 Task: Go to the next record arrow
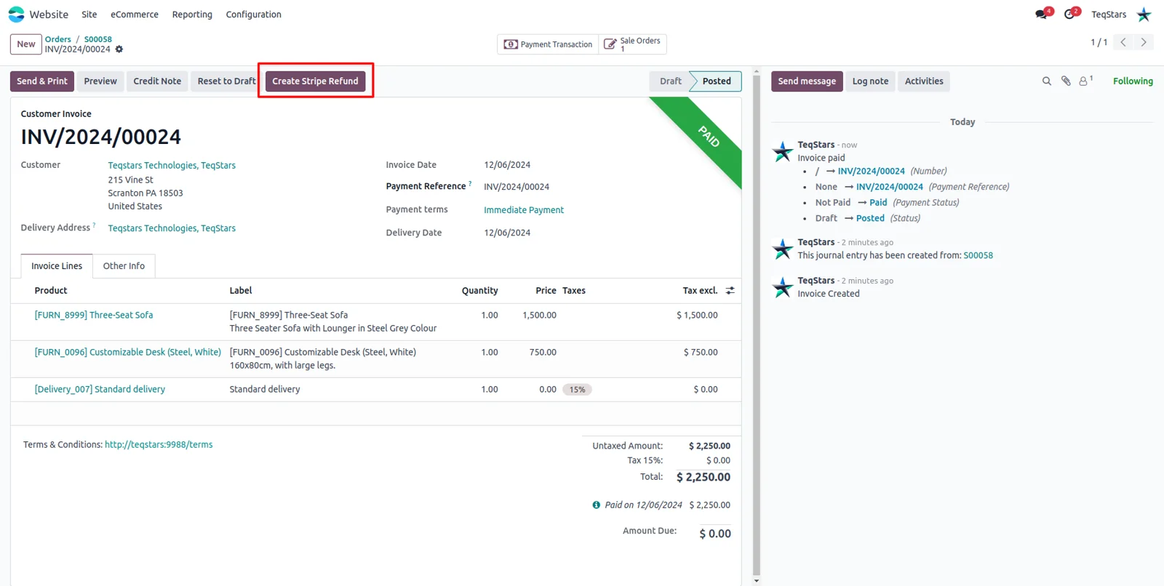1144,42
